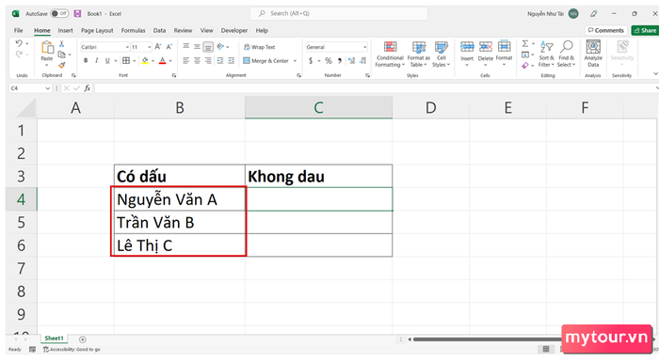Click the Accounting dollar format icon
The width and height of the screenshot is (659, 362).
pyautogui.click(x=311, y=61)
